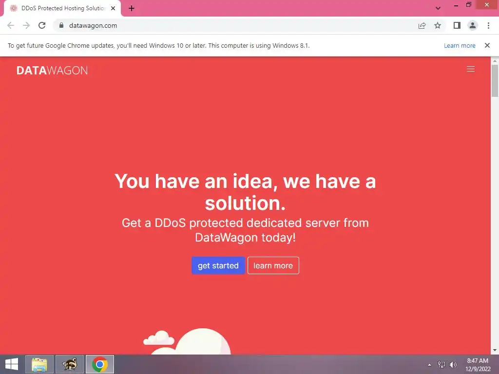Reload the page with the refresh icon

coord(42,25)
